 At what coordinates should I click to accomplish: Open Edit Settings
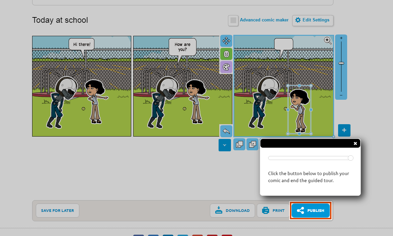312,20
